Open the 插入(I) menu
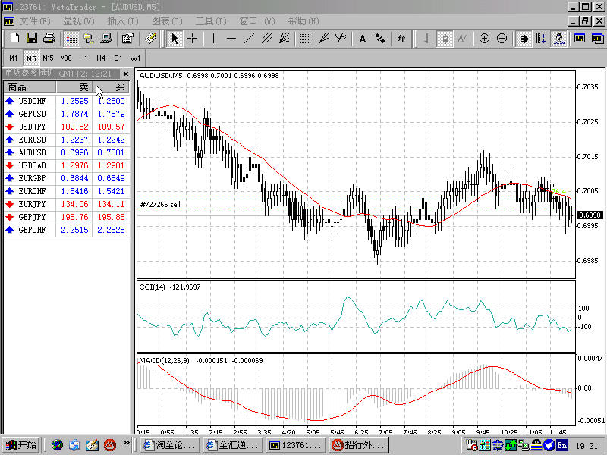This screenshot has height=455, width=607. pos(123,21)
